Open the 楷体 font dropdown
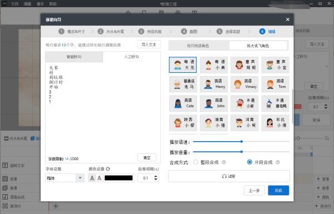 (80, 178)
